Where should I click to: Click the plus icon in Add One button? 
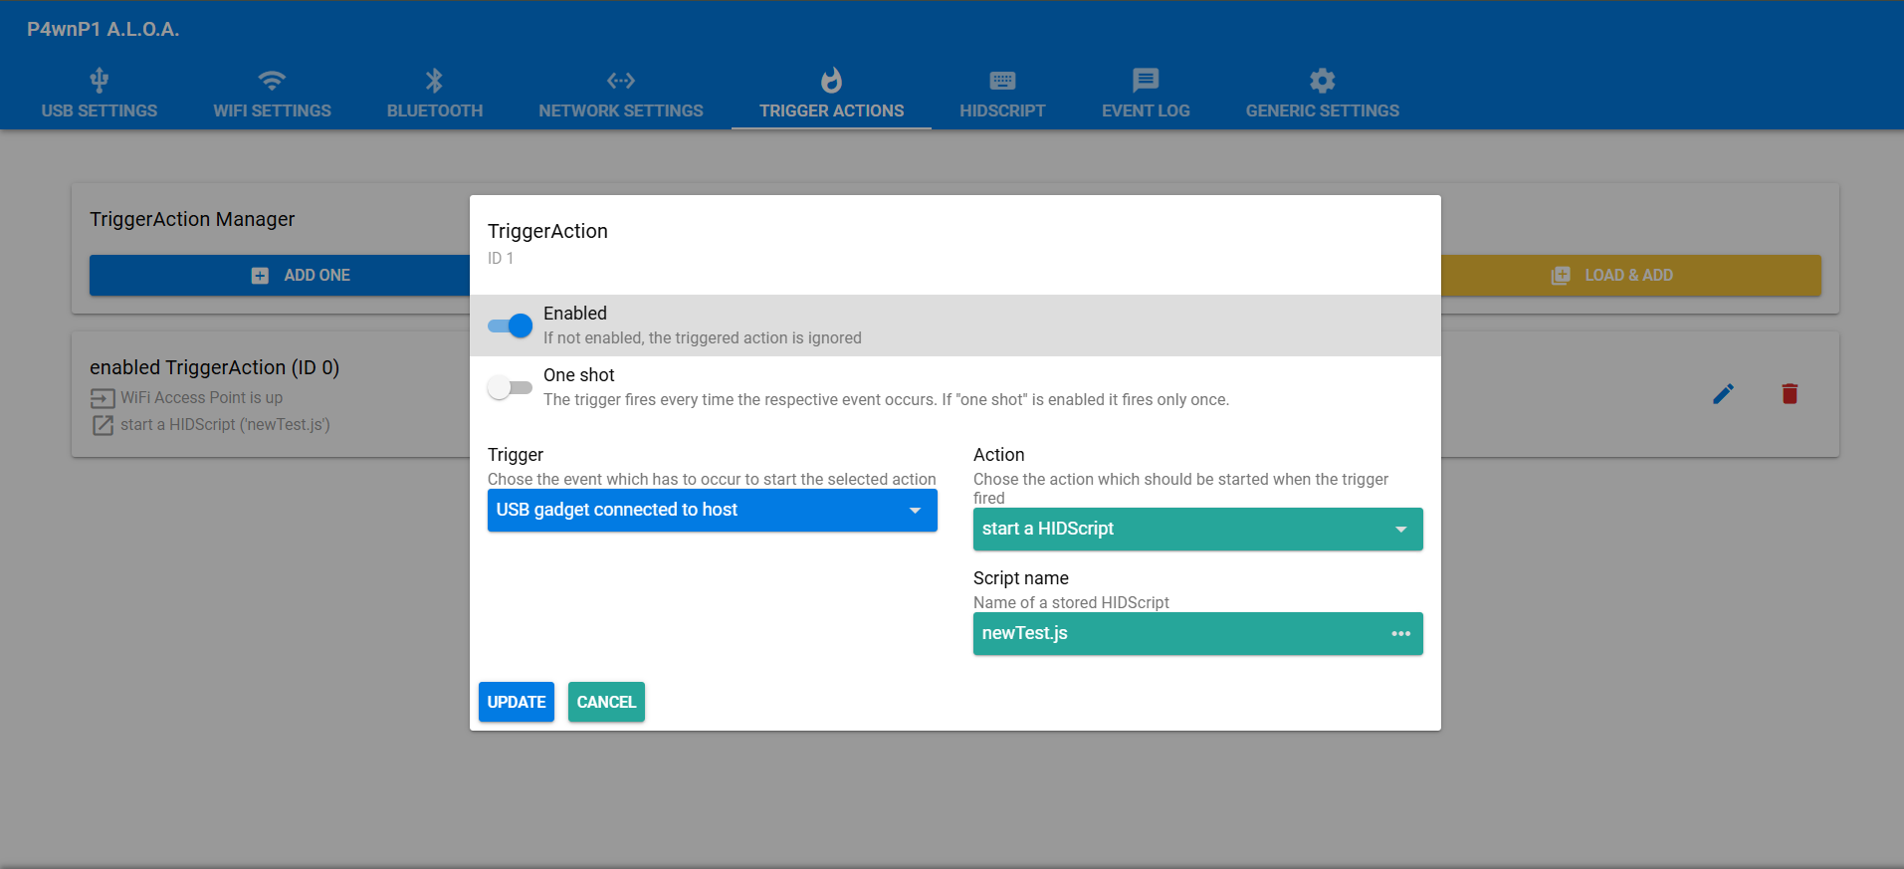pyautogui.click(x=260, y=276)
